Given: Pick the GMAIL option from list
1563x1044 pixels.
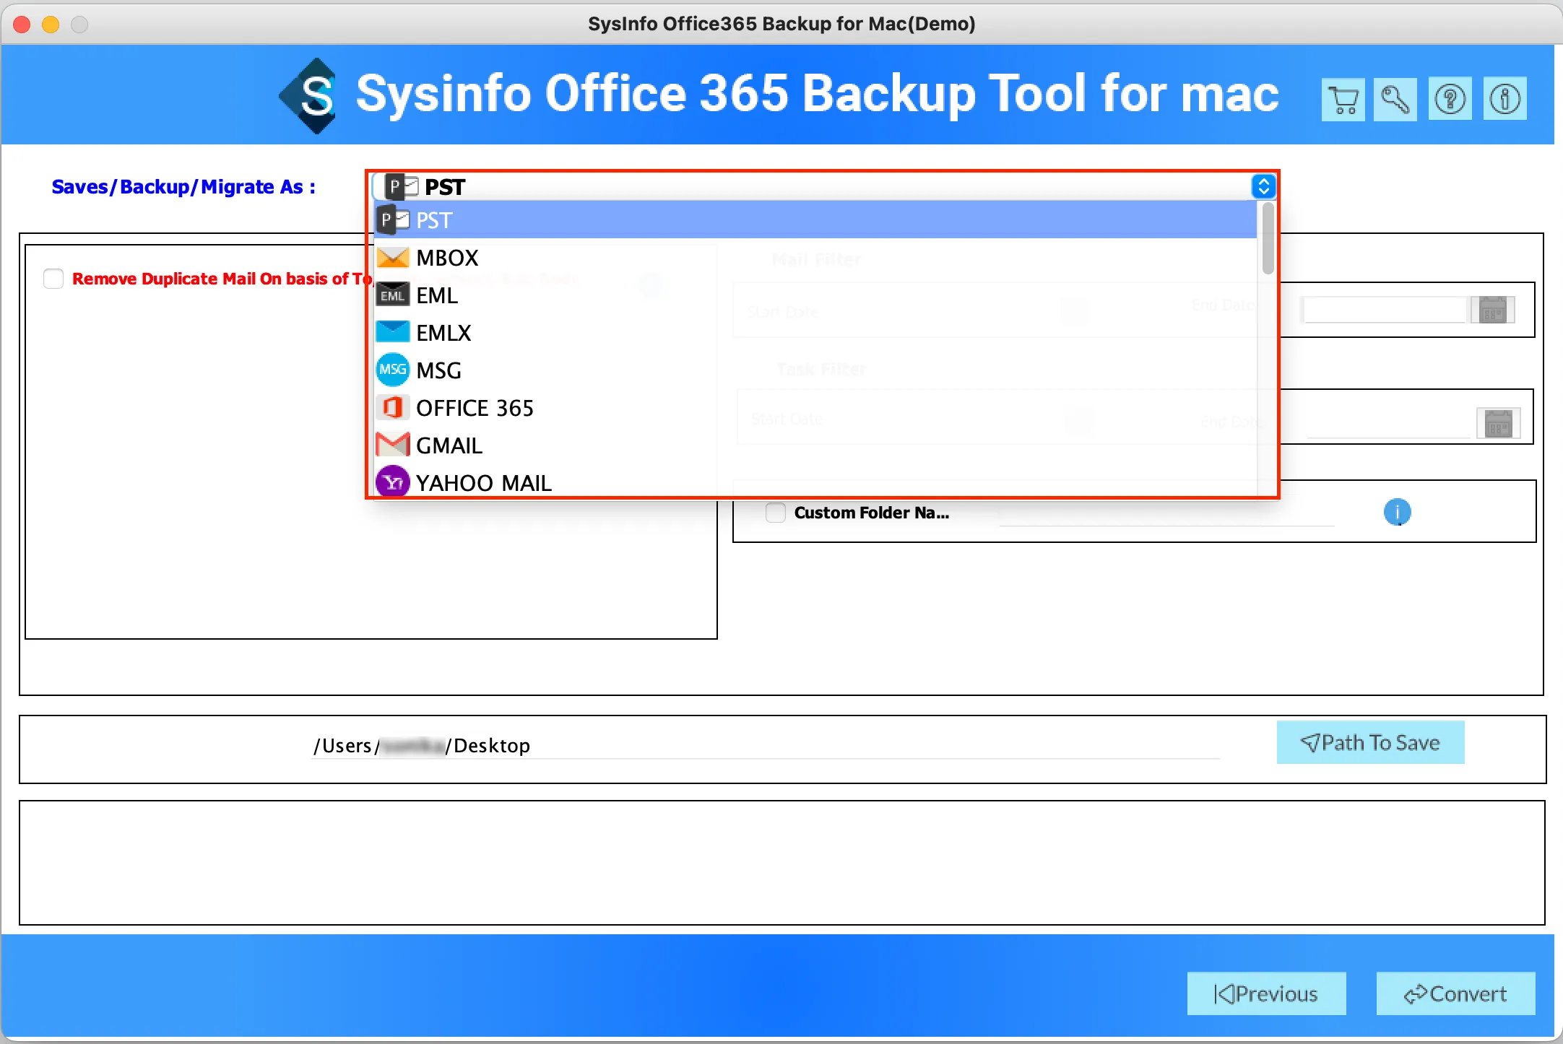Looking at the screenshot, I should click(x=449, y=445).
